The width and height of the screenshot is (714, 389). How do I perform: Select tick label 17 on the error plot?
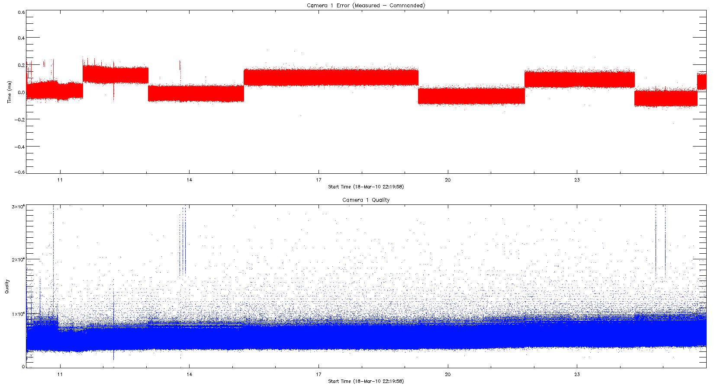318,180
